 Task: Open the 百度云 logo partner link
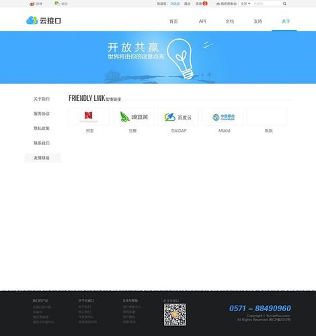pos(178,117)
